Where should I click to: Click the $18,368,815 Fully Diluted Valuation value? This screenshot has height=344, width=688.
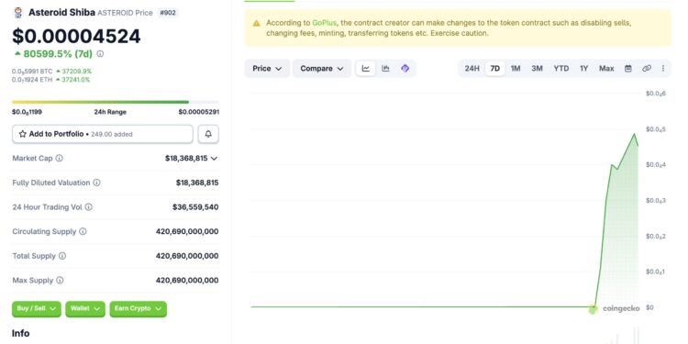click(x=197, y=183)
